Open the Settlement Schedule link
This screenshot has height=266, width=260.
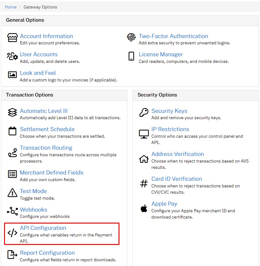(x=47, y=129)
